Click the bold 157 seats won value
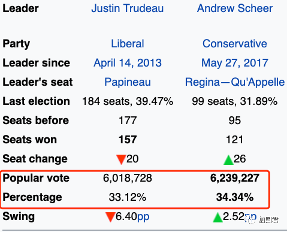 128,140
